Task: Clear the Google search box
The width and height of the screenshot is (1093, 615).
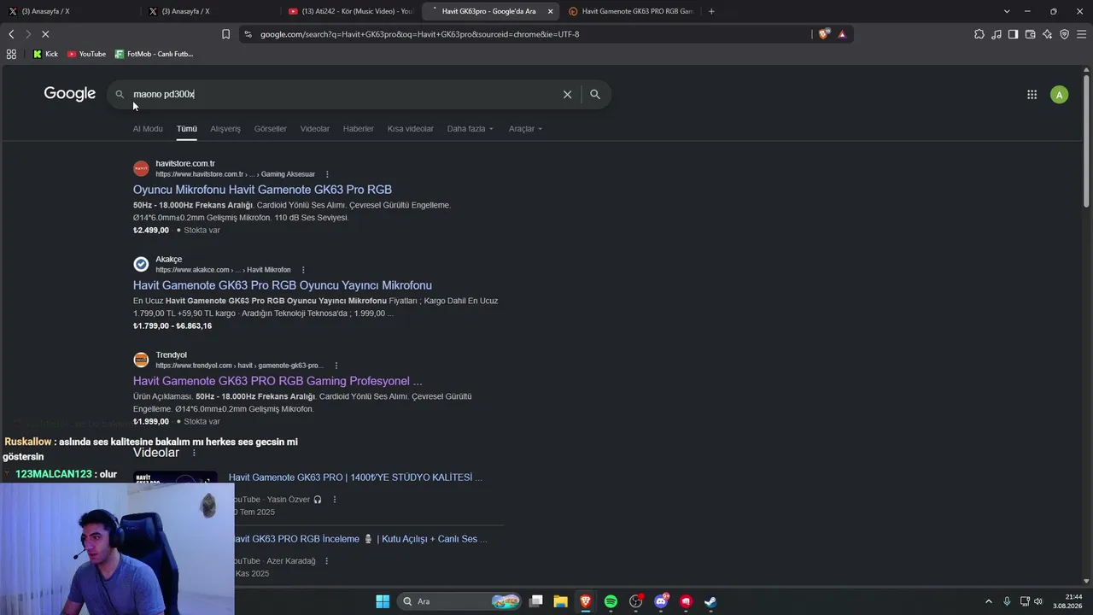Action: point(567,94)
